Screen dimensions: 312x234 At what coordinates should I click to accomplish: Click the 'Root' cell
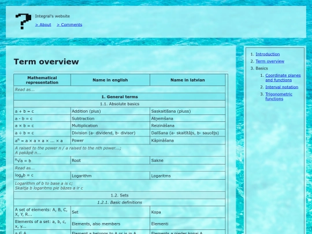pos(110,161)
